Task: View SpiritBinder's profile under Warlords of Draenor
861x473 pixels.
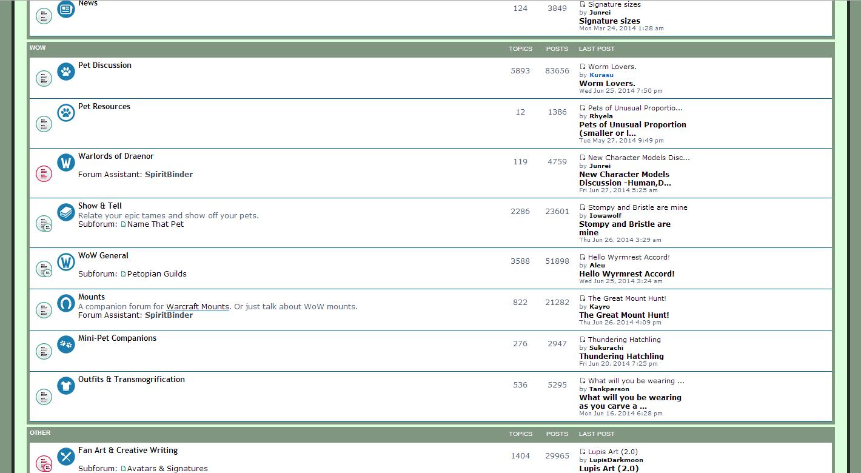Action: pyautogui.click(x=169, y=175)
